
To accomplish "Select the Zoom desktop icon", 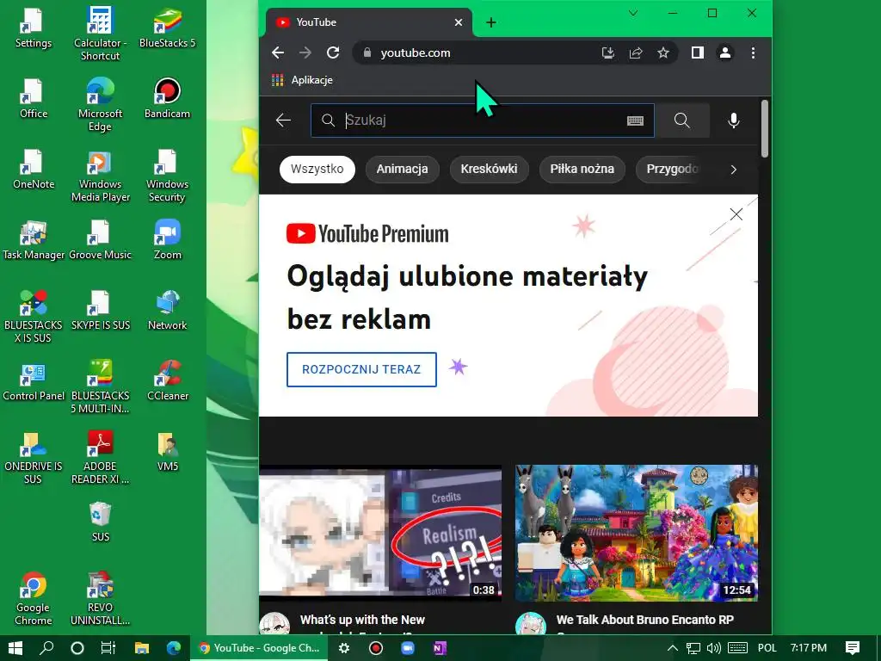I will pyautogui.click(x=168, y=240).
